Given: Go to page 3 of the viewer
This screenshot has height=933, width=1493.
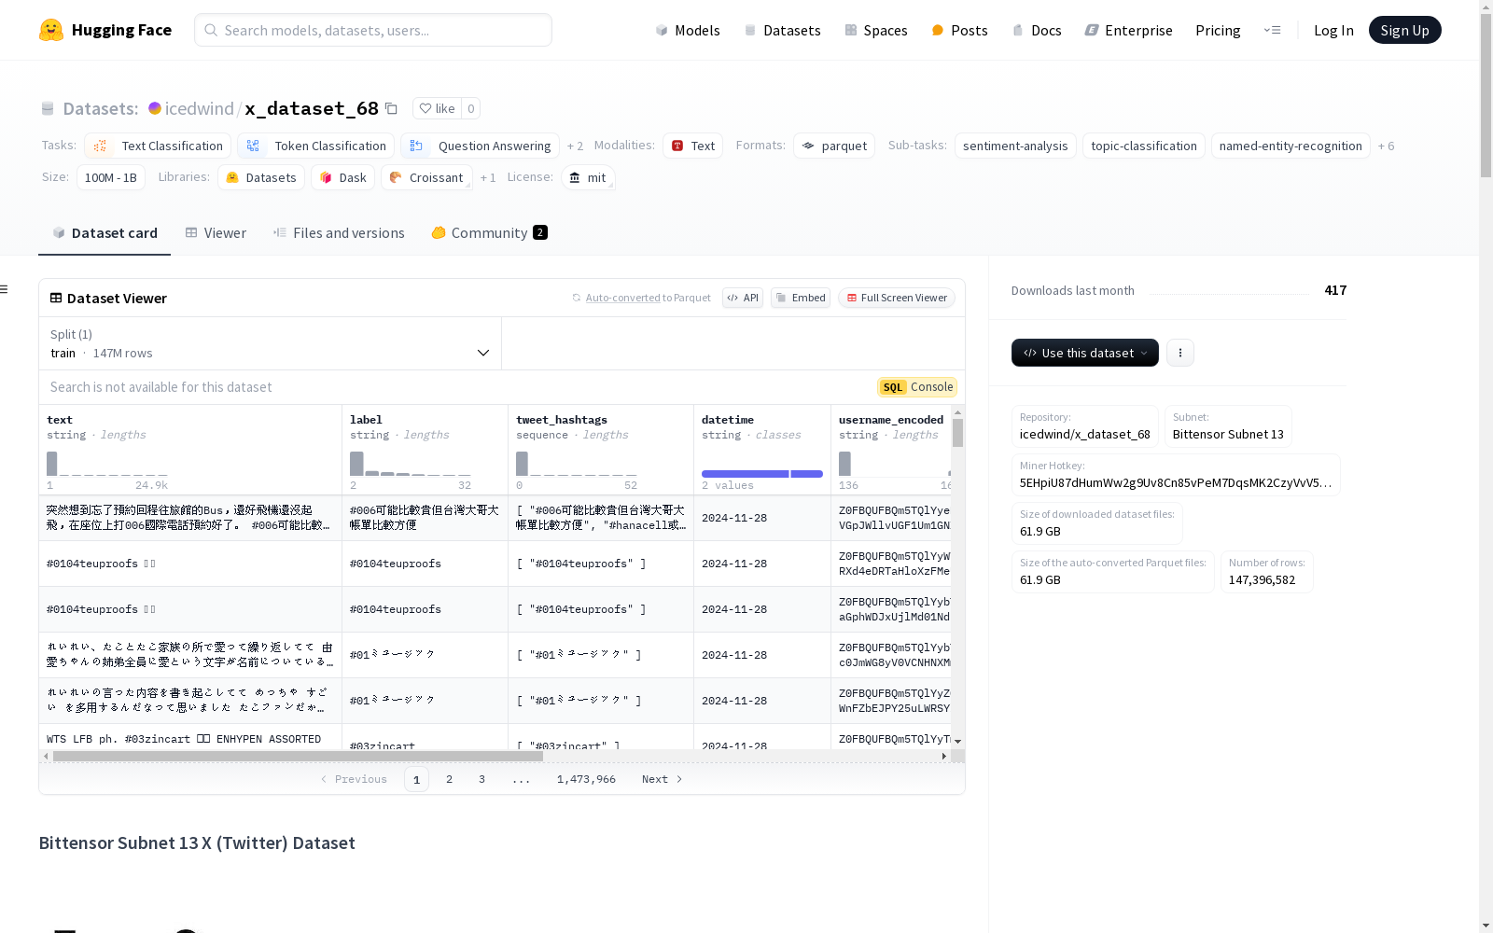Looking at the screenshot, I should pos(481,779).
